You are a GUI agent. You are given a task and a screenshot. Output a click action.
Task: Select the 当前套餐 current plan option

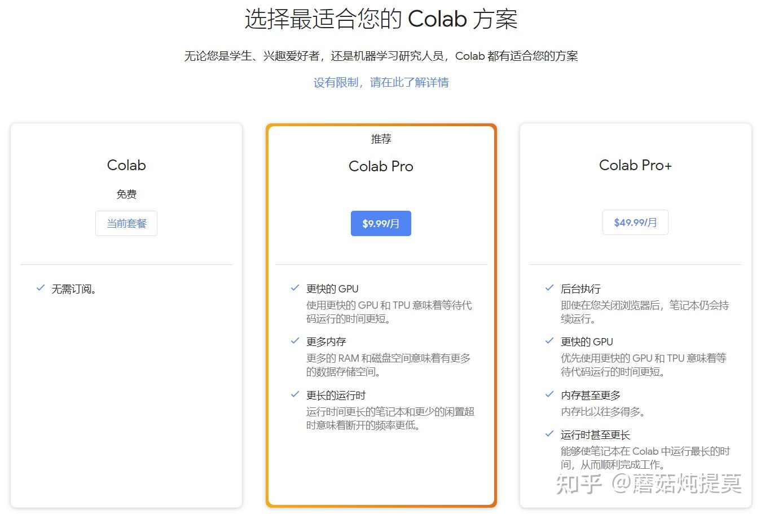point(126,223)
